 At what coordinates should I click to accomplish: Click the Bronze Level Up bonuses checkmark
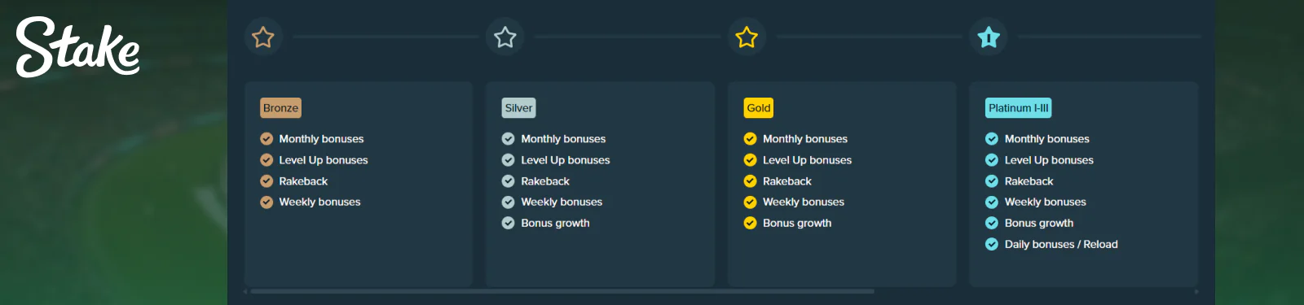267,160
